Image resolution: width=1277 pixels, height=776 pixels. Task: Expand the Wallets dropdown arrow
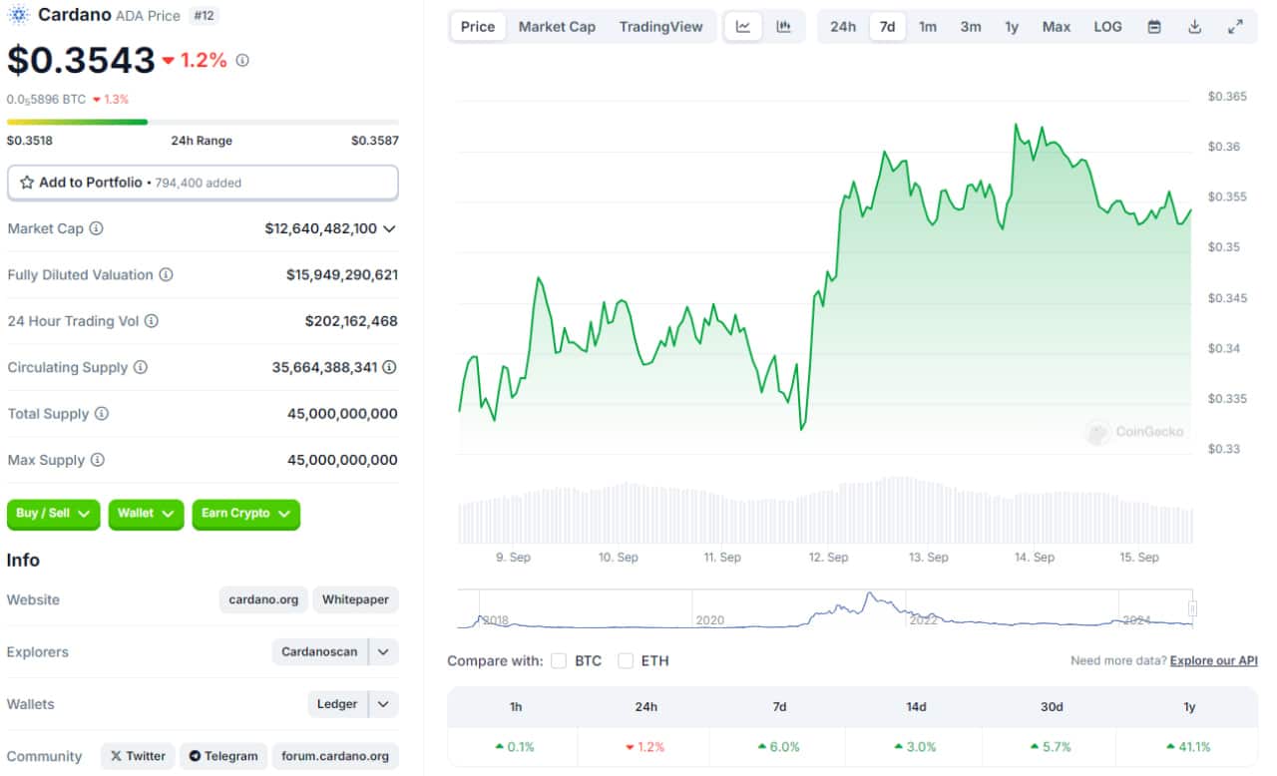[384, 704]
